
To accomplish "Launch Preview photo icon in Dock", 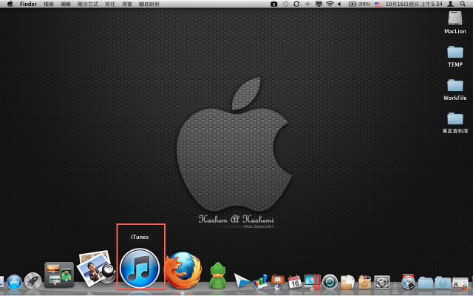I will 96,268.
